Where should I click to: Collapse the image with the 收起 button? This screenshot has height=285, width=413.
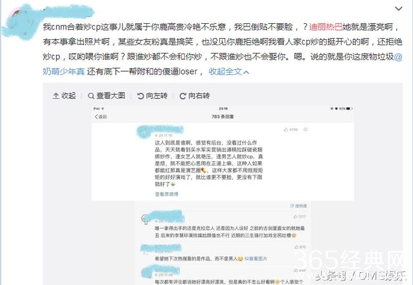(65, 96)
